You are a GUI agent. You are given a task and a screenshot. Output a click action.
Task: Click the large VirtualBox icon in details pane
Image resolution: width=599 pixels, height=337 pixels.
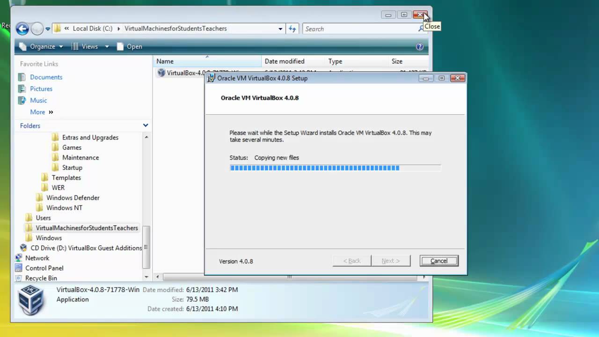pyautogui.click(x=31, y=300)
